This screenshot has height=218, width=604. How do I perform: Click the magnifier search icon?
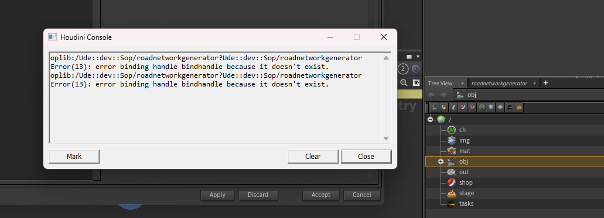pyautogui.click(x=404, y=82)
